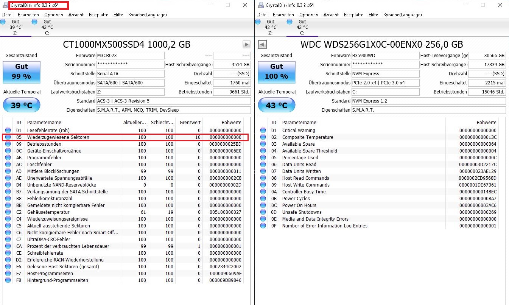This screenshot has width=509, height=305.
Task: Click status orb of Data Units Written row
Action: tap(263, 171)
